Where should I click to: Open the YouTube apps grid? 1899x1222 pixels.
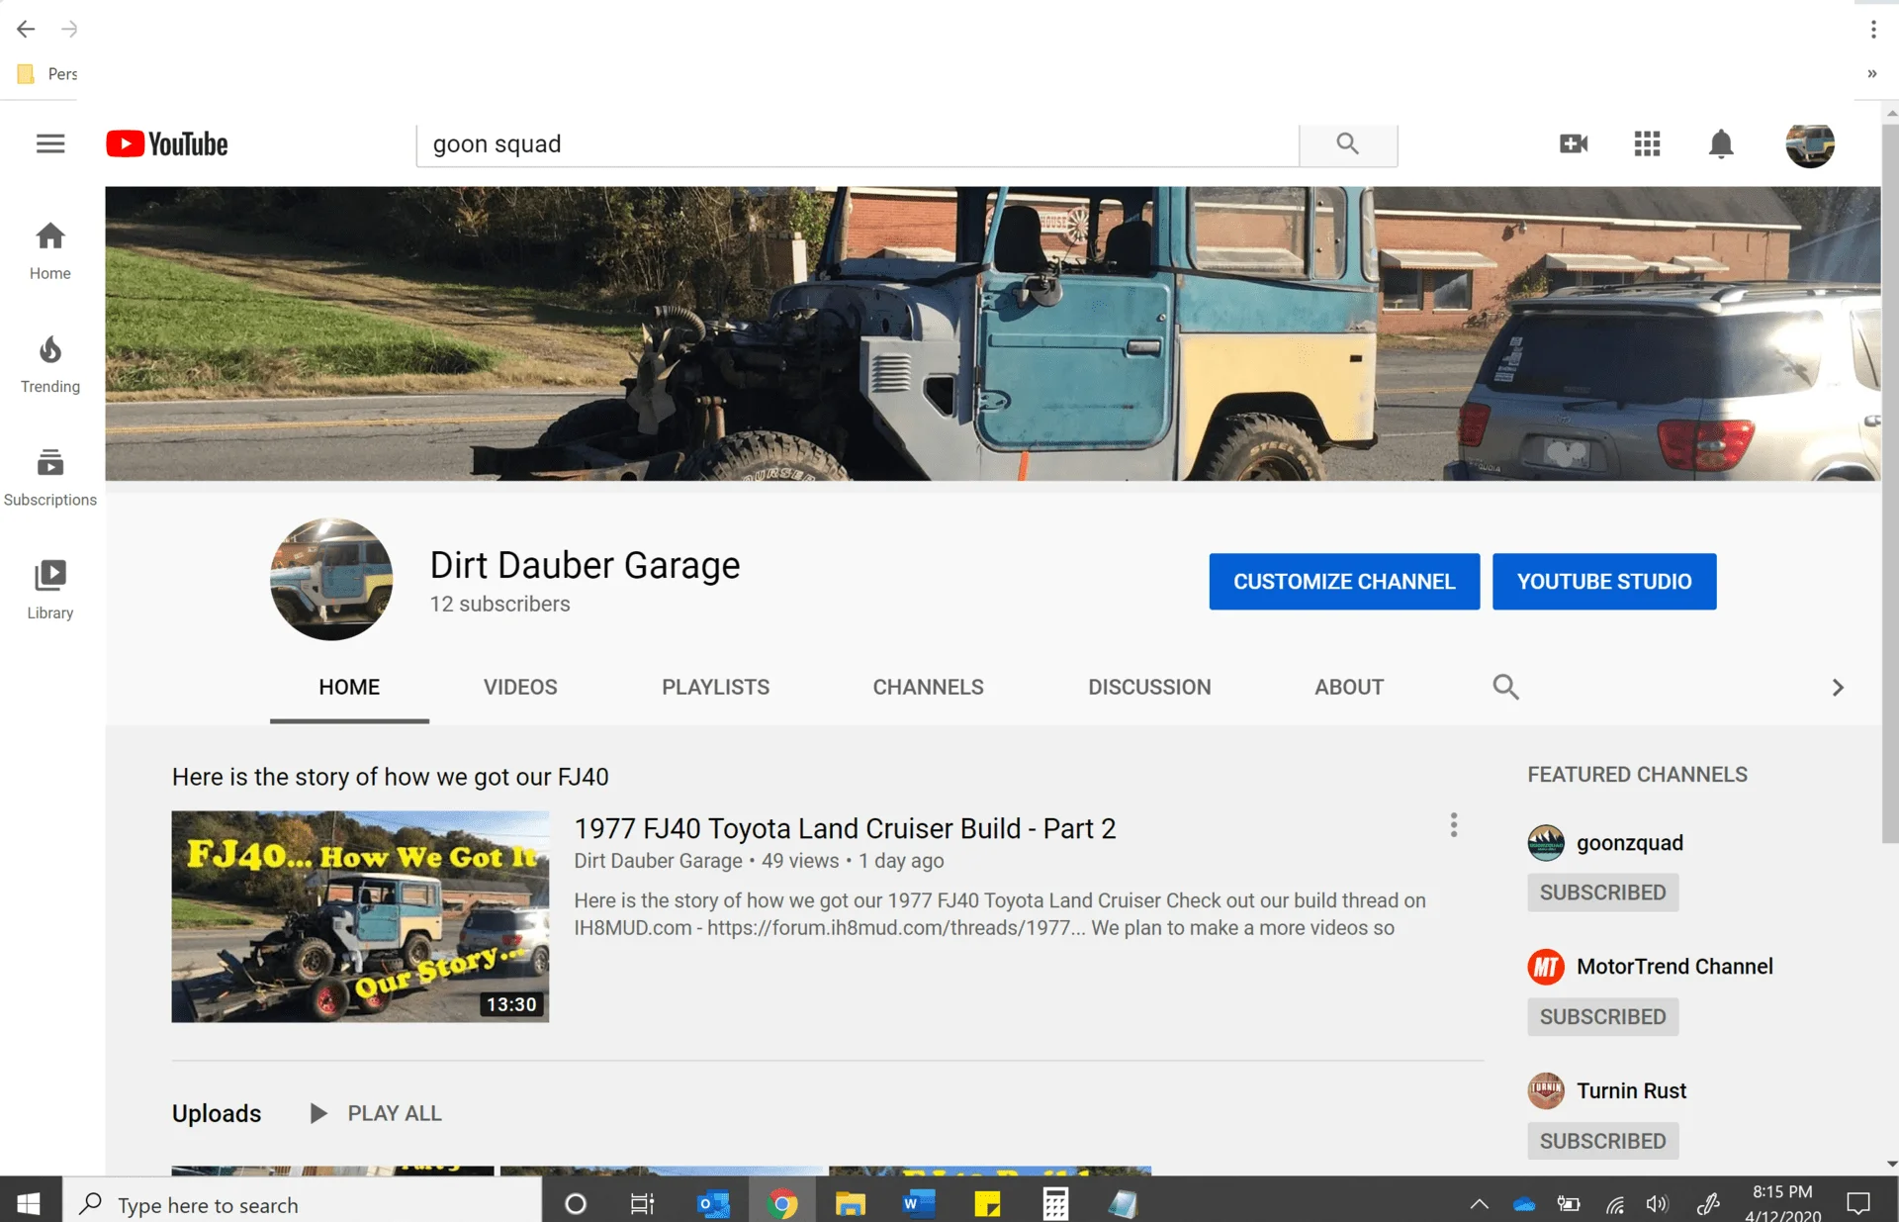(x=1647, y=144)
